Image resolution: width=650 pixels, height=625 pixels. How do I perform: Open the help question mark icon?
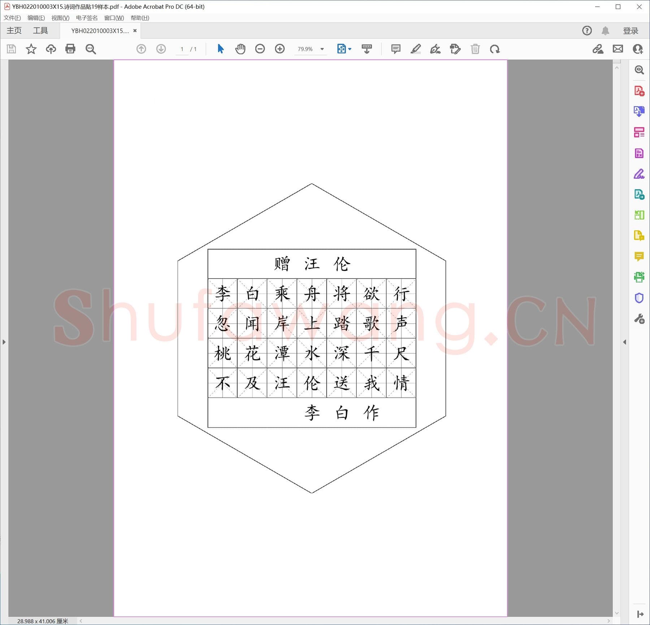[587, 31]
